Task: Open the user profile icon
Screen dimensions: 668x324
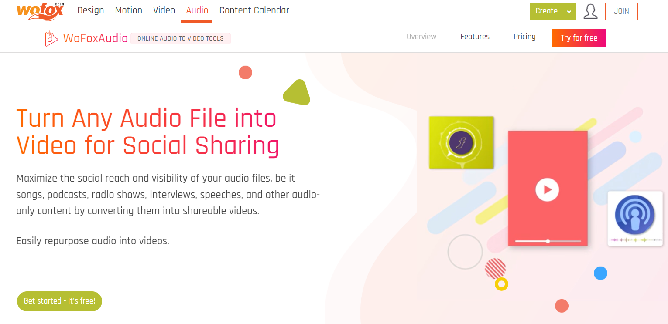Action: (590, 11)
